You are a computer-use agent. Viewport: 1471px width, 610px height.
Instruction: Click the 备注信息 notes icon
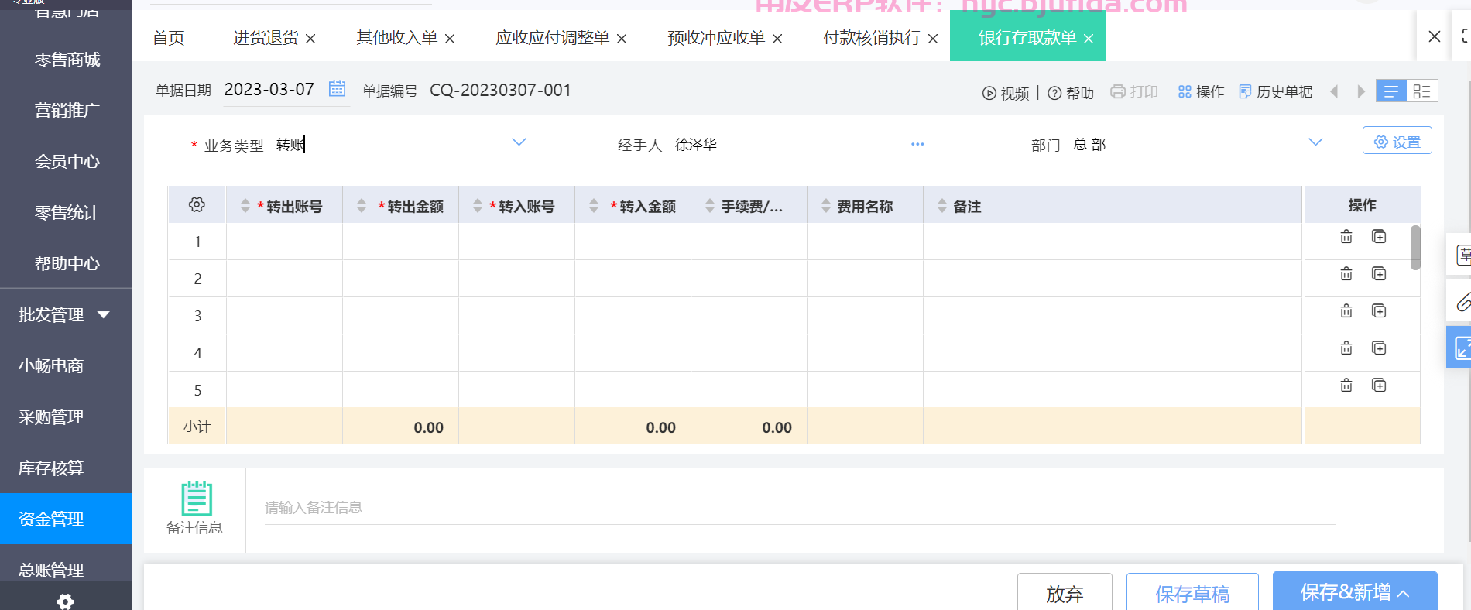click(x=197, y=499)
